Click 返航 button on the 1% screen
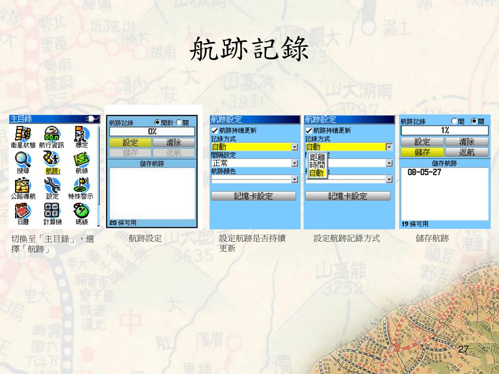Image resolution: width=499 pixels, height=374 pixels. coord(467,152)
